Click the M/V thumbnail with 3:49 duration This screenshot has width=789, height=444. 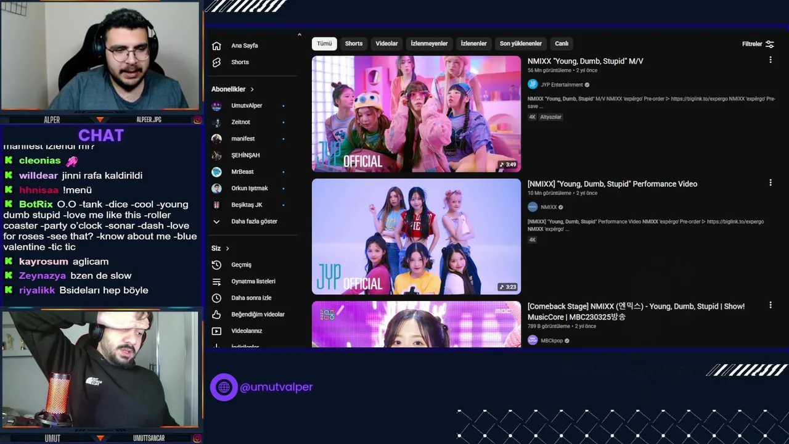tap(416, 114)
